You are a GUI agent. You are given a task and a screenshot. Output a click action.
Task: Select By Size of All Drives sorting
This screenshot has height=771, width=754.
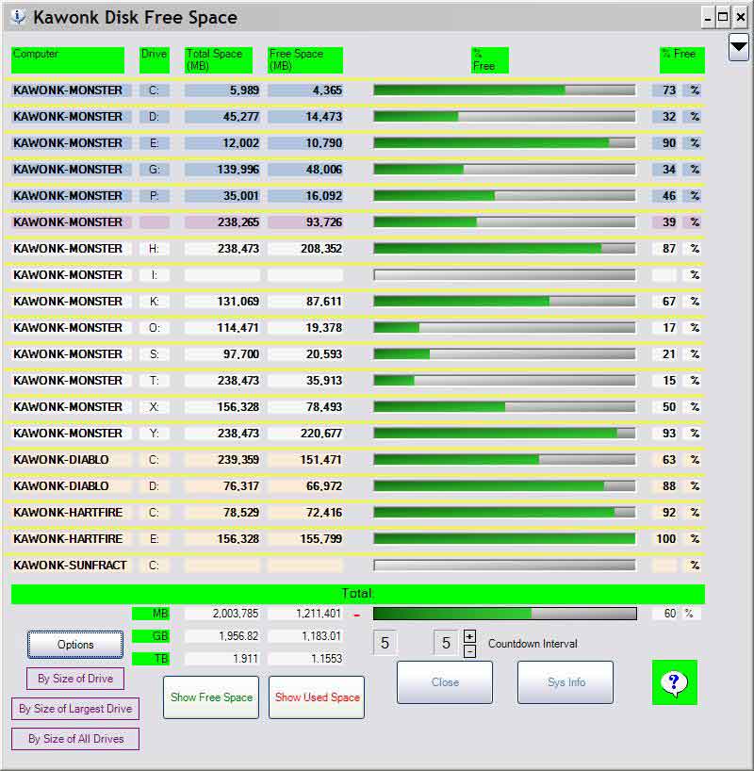click(75, 739)
